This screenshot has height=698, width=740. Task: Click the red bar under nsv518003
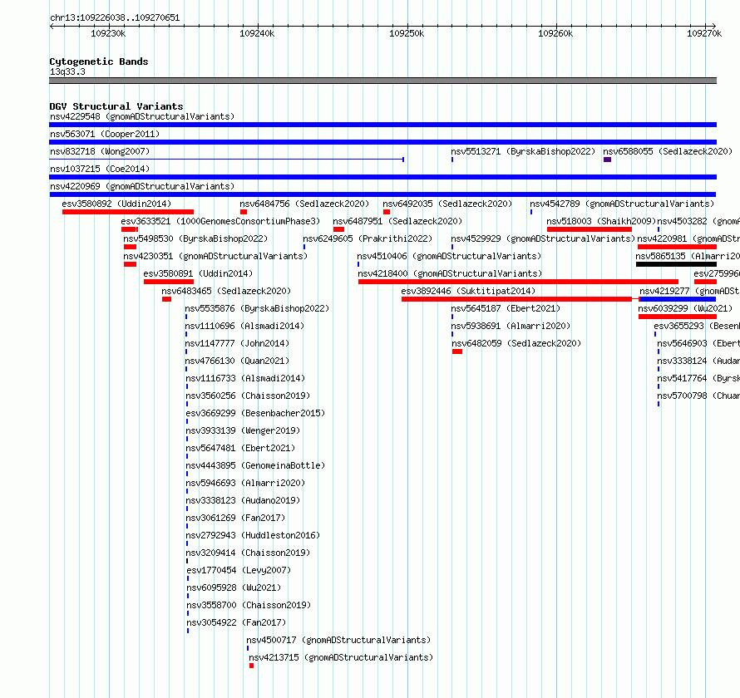click(589, 229)
